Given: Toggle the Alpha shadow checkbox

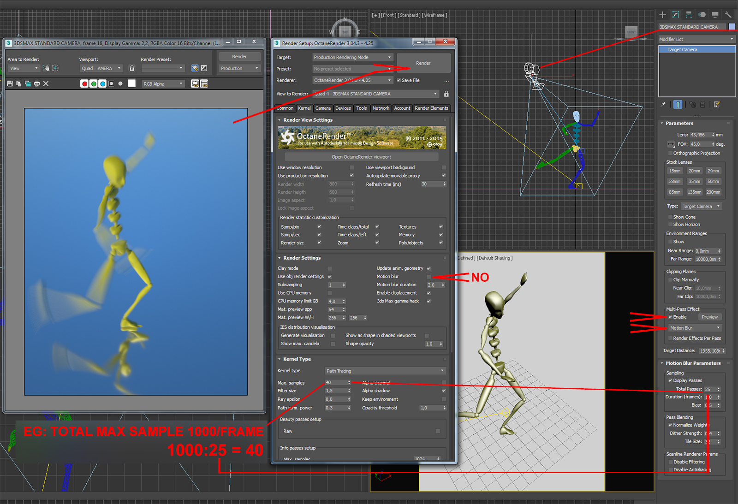Looking at the screenshot, I should click(444, 391).
